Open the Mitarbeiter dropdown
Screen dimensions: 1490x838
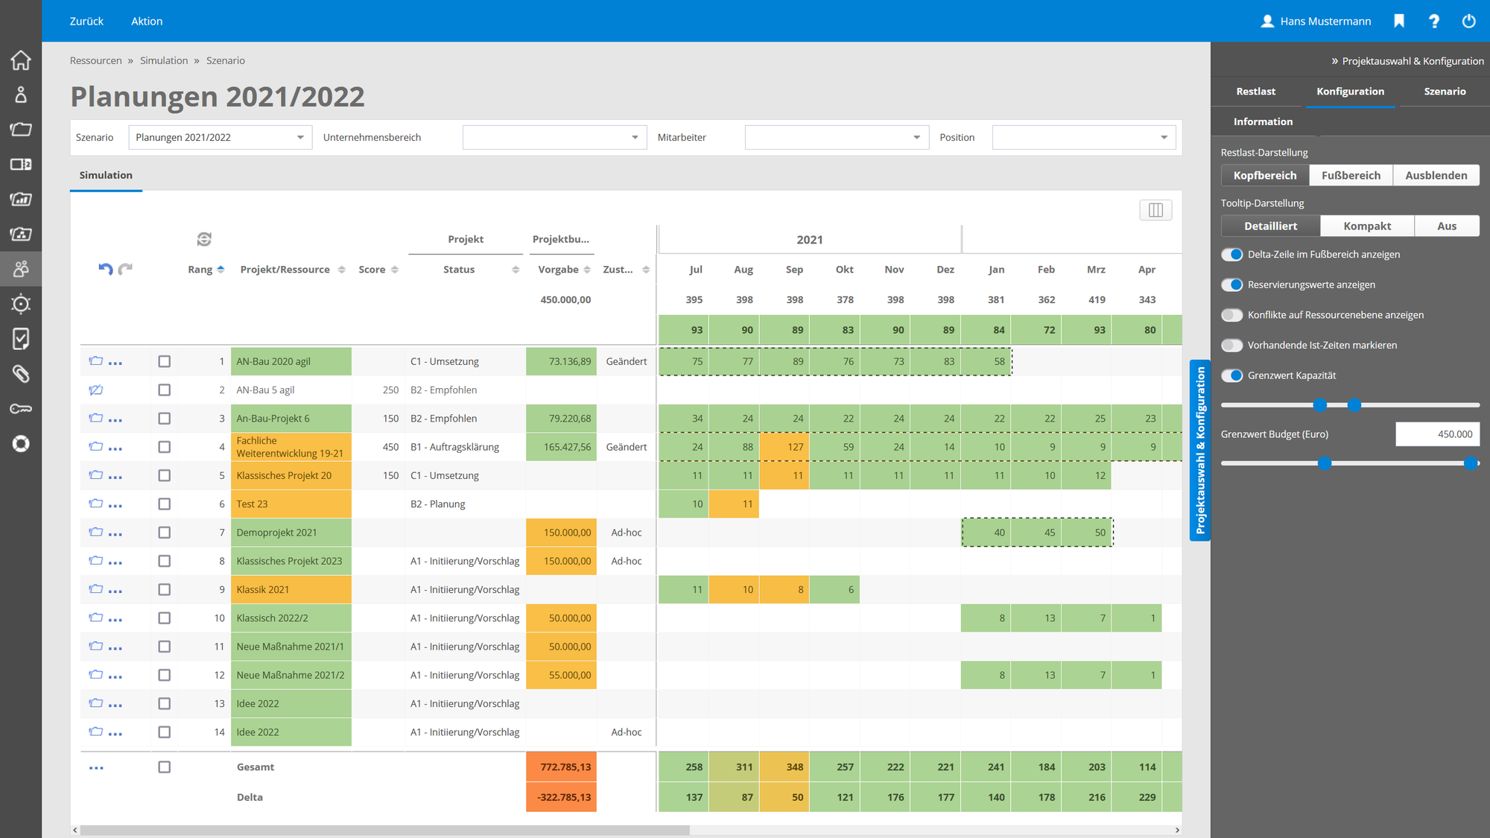[x=836, y=137]
